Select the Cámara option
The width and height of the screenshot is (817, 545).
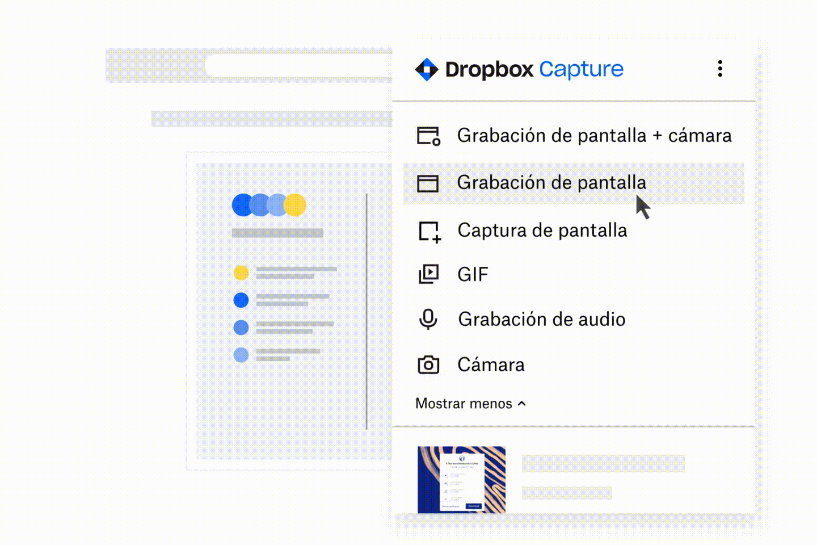[491, 364]
